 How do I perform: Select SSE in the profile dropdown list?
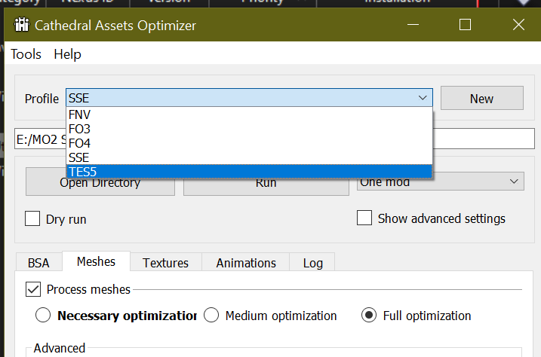click(249, 157)
